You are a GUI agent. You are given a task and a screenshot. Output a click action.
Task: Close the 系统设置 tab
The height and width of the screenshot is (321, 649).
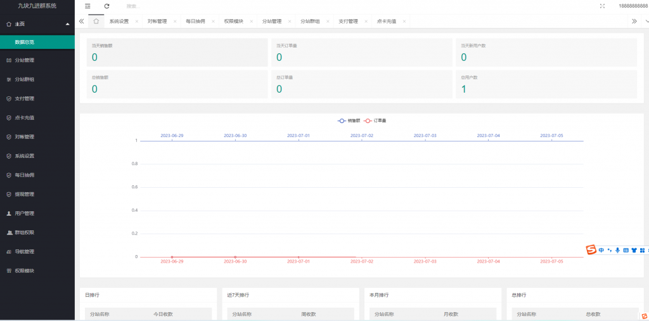(x=137, y=22)
